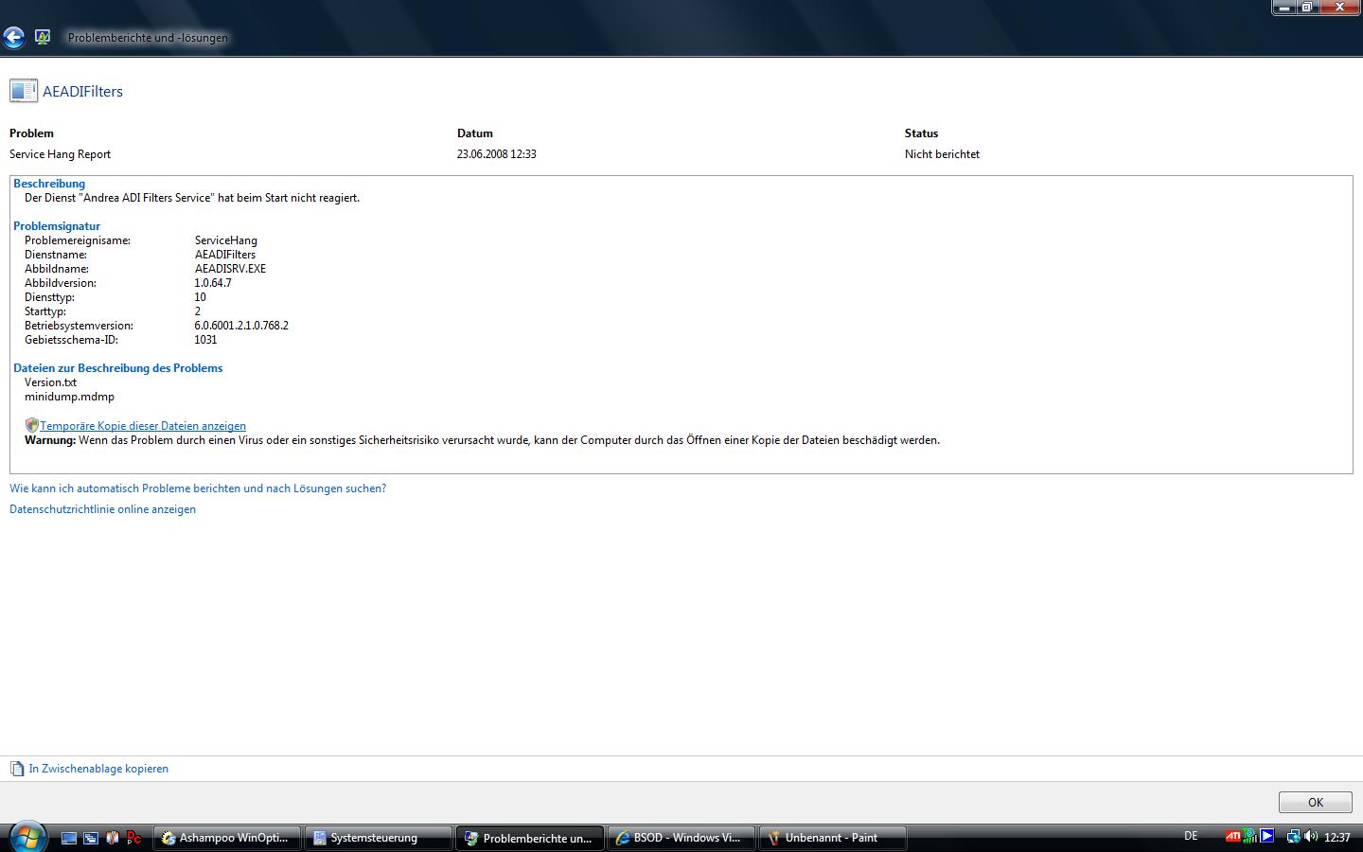Open 'Datenschutzrichtlinie online anzeigen' link
This screenshot has width=1363, height=852.
[102, 509]
